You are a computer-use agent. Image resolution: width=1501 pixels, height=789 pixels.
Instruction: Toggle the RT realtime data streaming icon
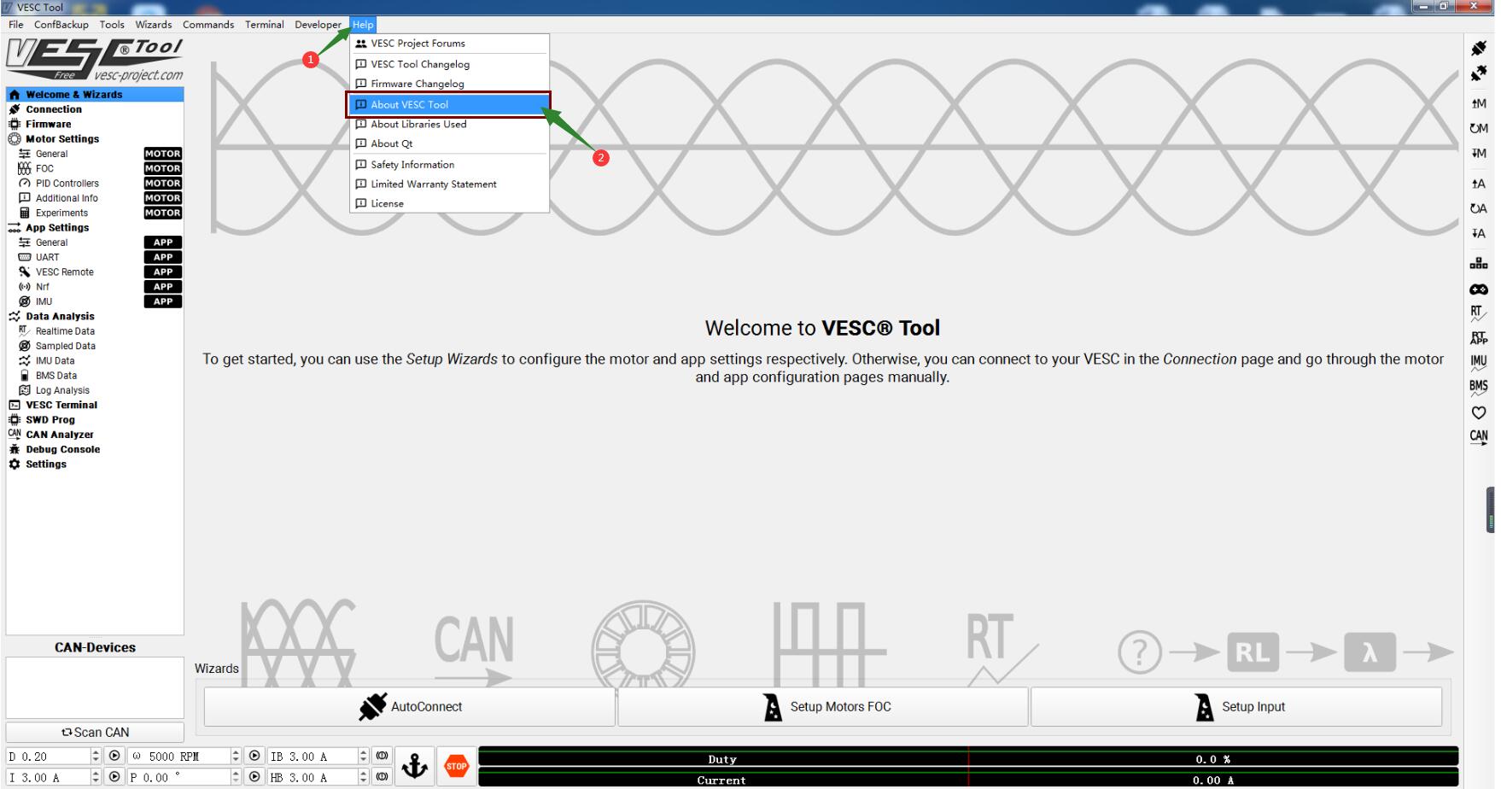coord(1478,313)
